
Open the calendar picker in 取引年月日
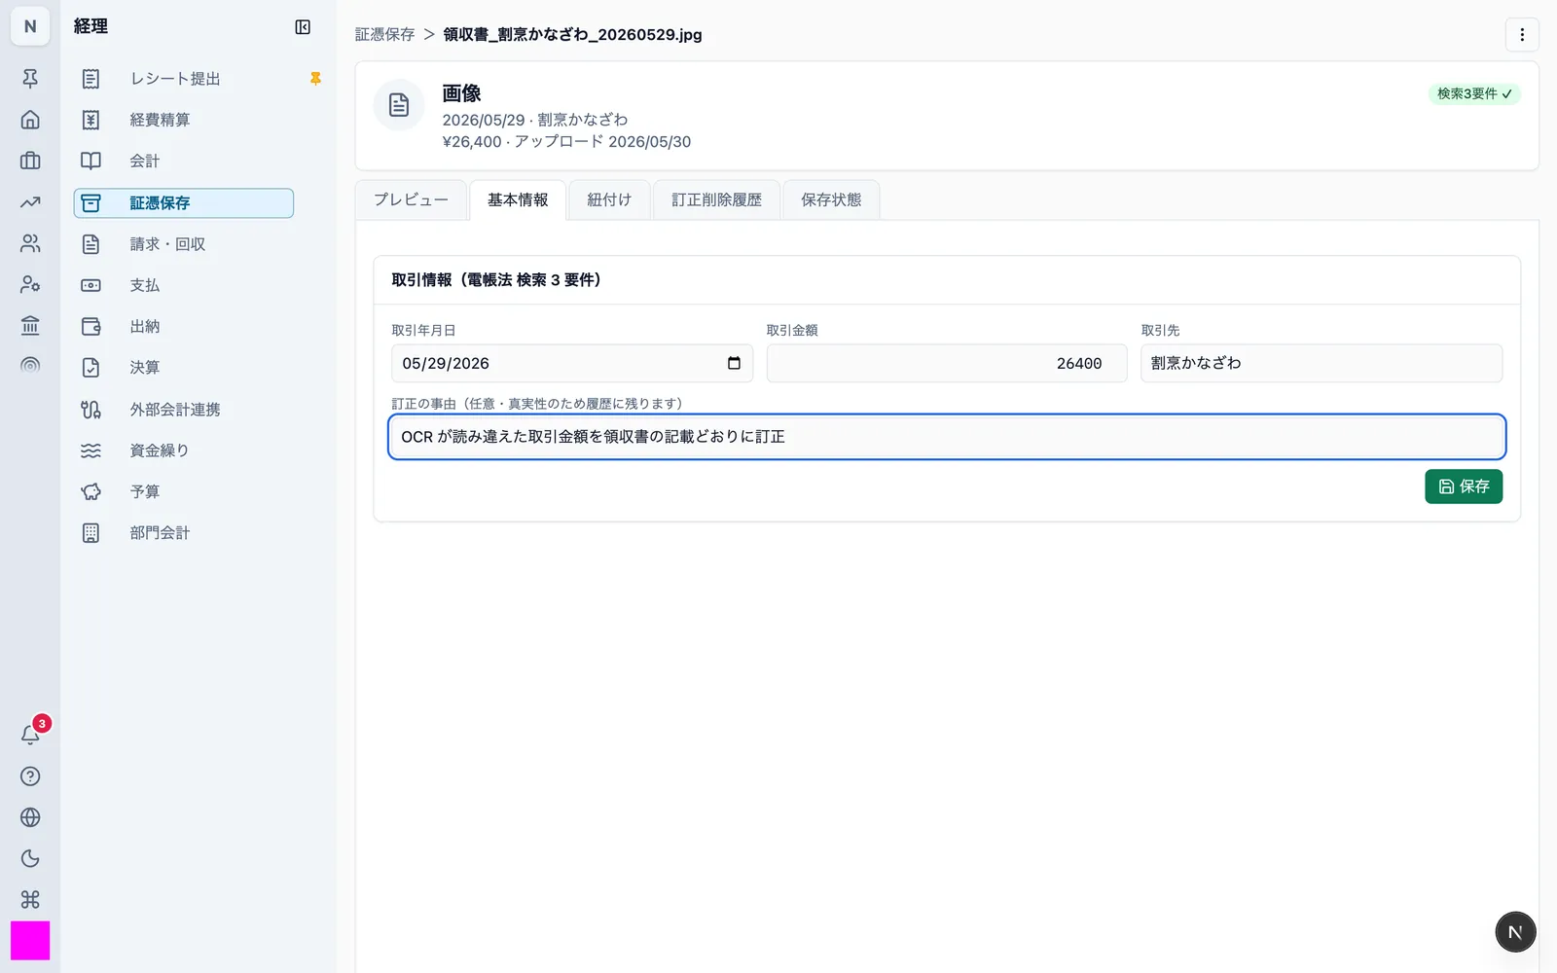point(734,363)
